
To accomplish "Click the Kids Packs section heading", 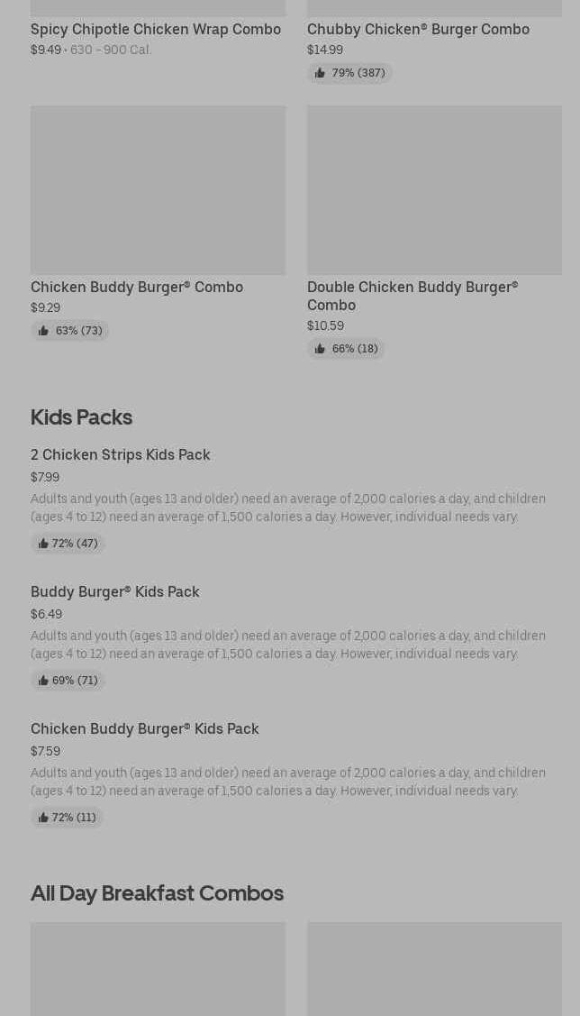I will coord(81,416).
